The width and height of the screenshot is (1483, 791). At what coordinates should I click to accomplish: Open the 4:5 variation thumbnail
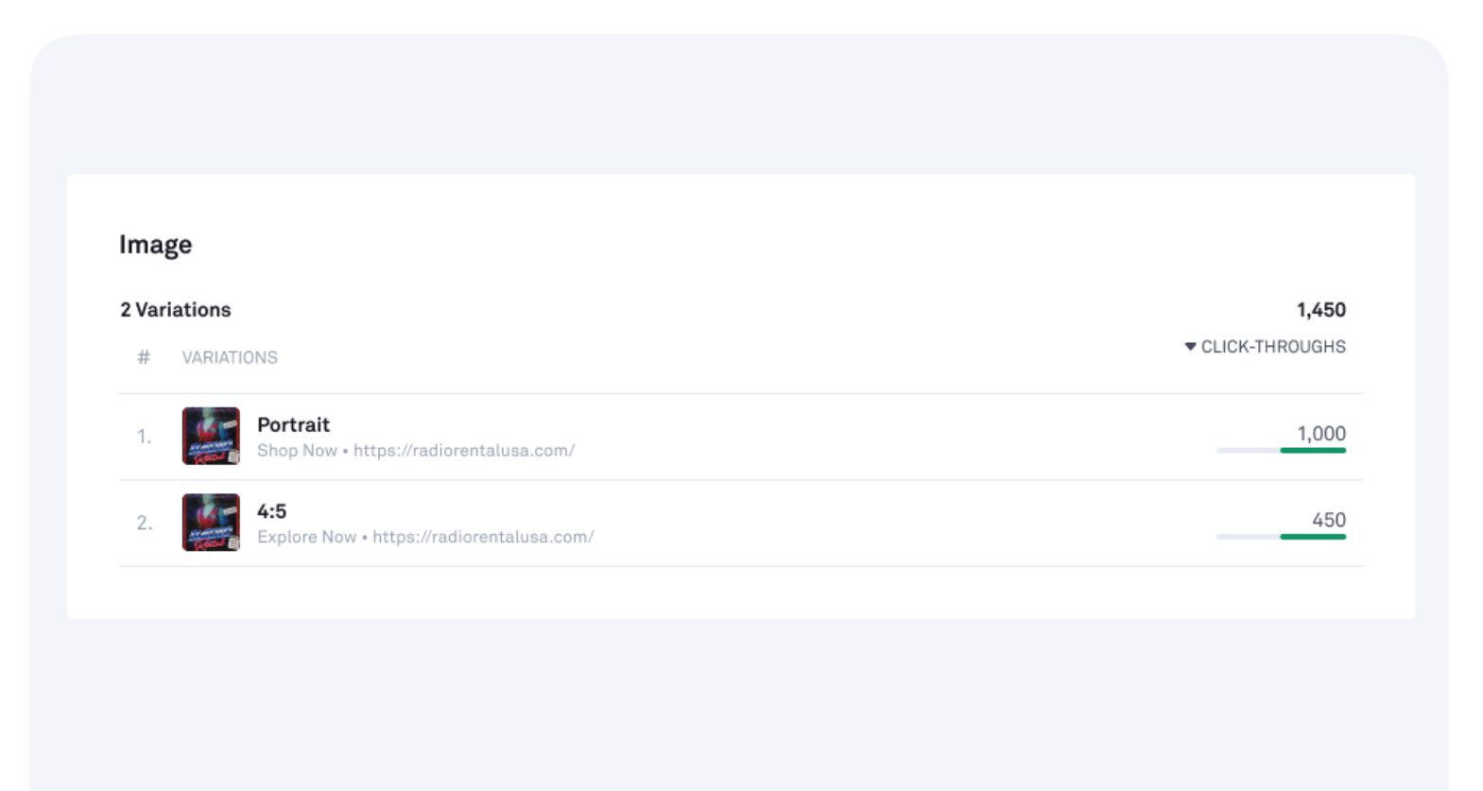coord(211,523)
